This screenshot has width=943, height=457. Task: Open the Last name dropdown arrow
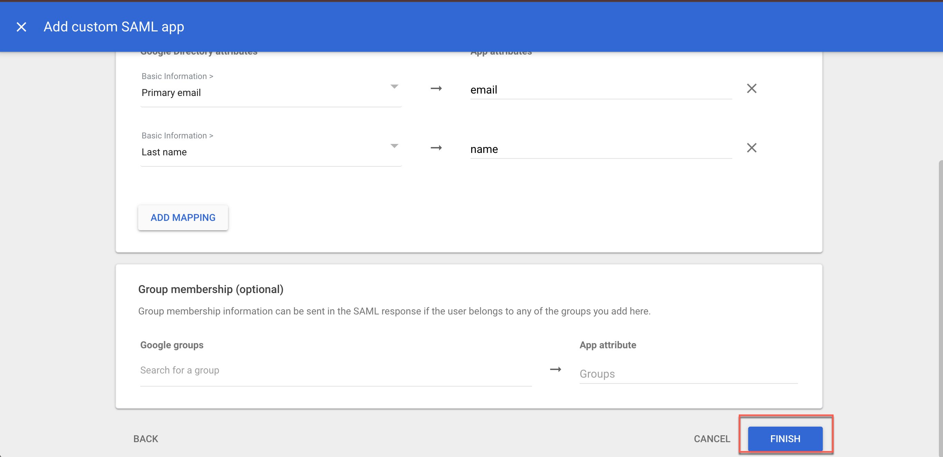point(394,146)
